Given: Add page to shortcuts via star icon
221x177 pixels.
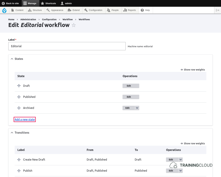Looking at the screenshot, I should click(74, 25).
